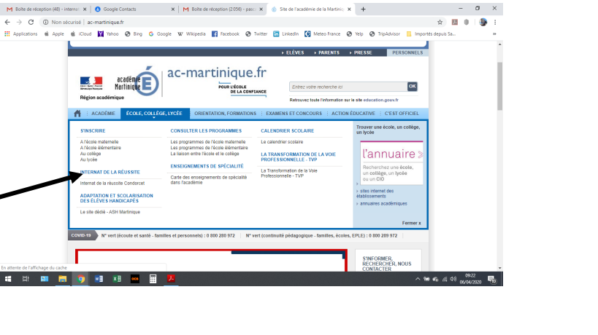
Task: Click Le calendrier scolaire link
Action: click(282, 141)
